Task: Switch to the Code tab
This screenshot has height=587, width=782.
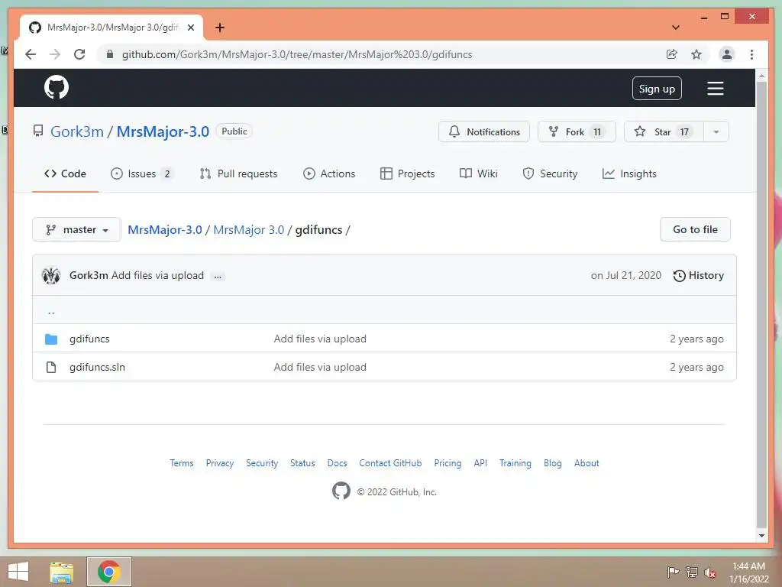Action: point(66,174)
